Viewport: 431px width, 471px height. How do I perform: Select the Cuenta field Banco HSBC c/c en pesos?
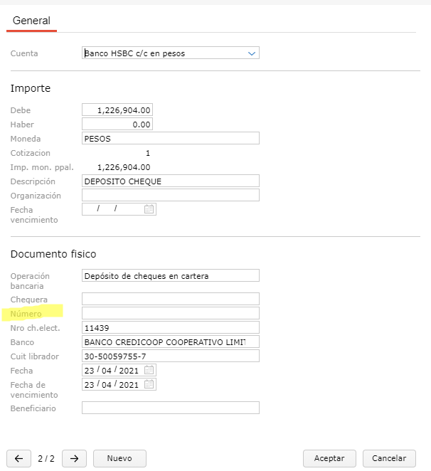pos(170,53)
